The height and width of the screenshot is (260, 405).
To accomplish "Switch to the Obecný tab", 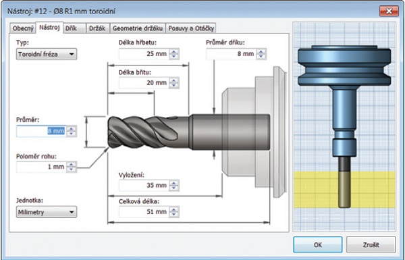I will tap(23, 28).
